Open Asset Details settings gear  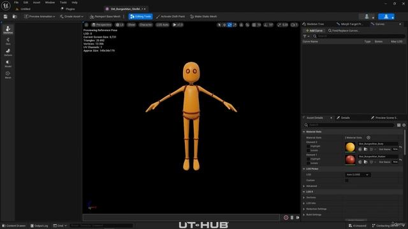point(404,125)
